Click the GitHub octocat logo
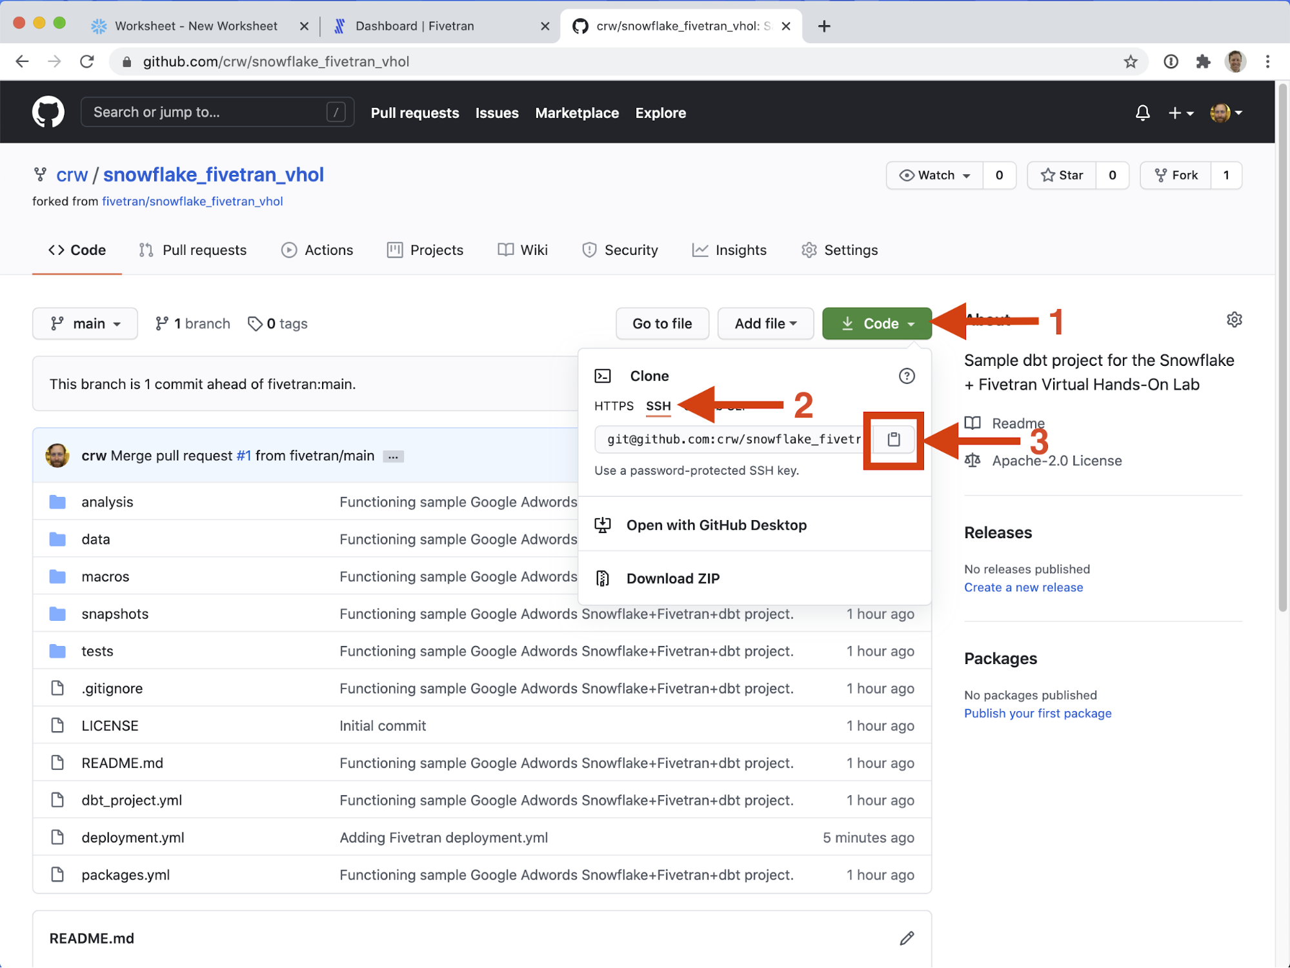1290x968 pixels. [x=48, y=112]
